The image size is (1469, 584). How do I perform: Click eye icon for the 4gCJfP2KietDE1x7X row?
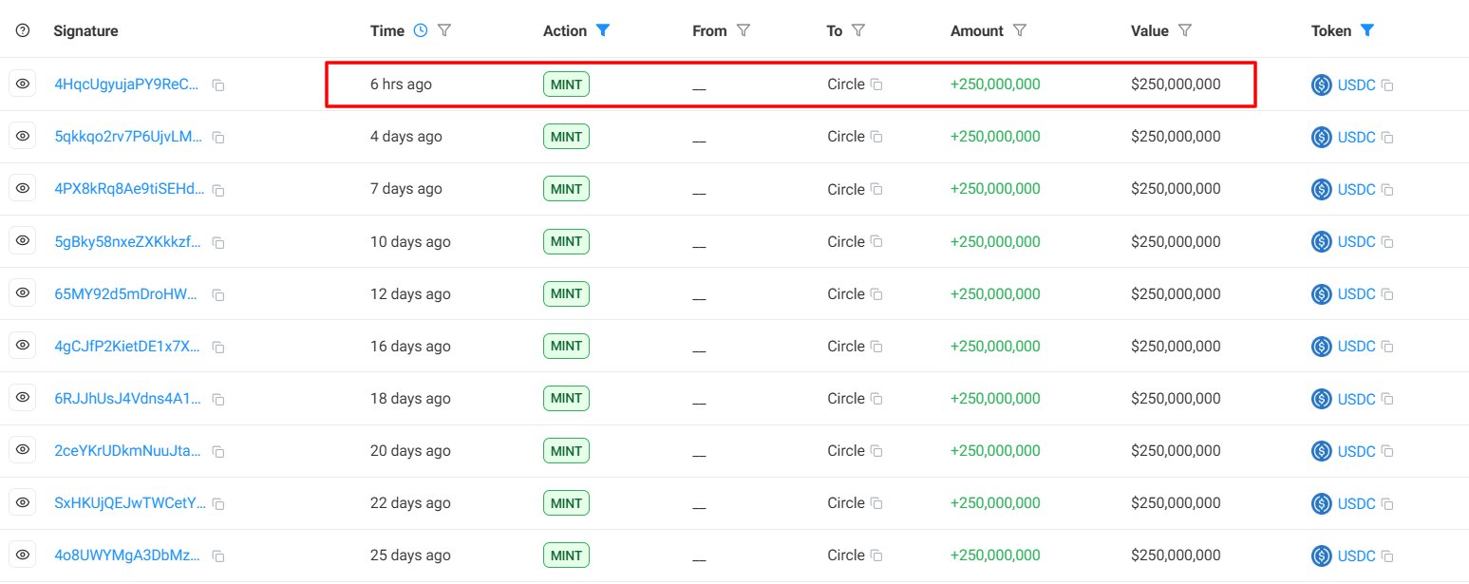pyautogui.click(x=23, y=346)
